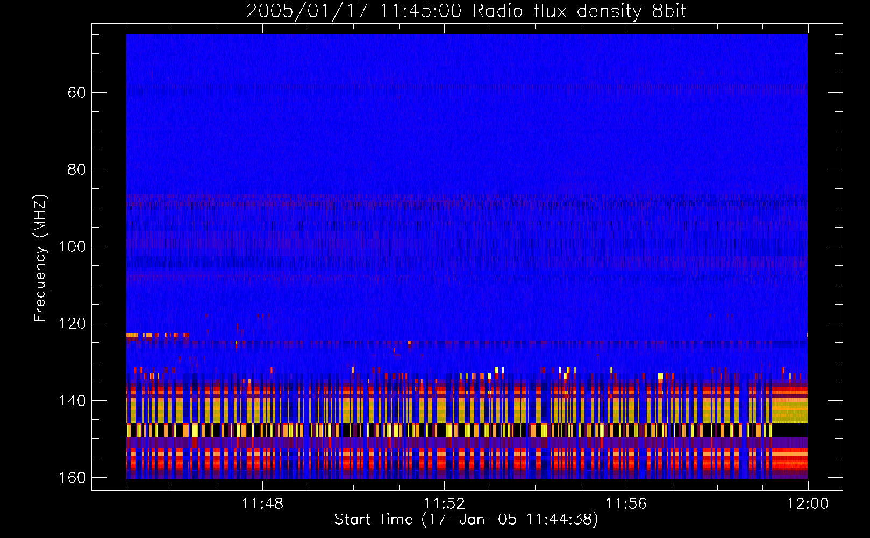Click the 'Start Time (17-Jan-05 11:44:38)' axis label
870x538 pixels.
coord(466,520)
